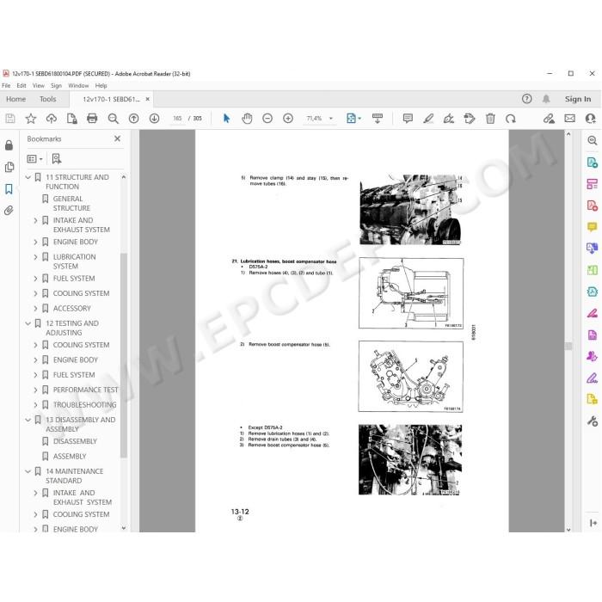
Task: Collapse 11 STRUCTURE AND FUNCTION bookmark
Action: 28,177
